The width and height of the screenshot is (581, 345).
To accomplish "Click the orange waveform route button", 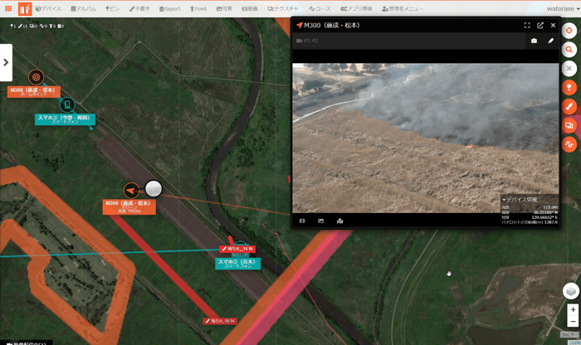I will (569, 144).
